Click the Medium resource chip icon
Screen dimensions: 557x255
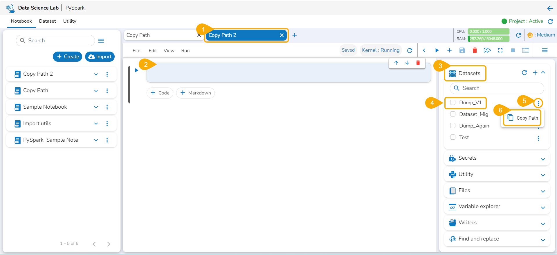tap(530, 35)
